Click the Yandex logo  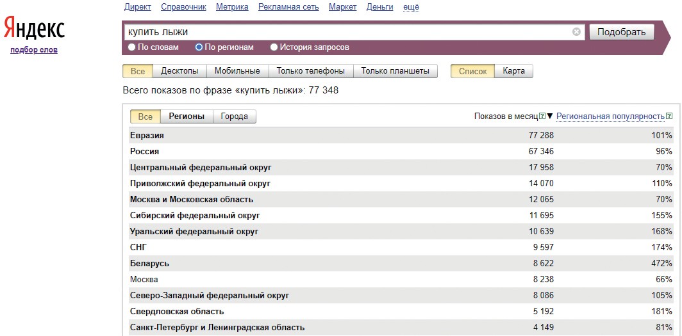(x=34, y=29)
